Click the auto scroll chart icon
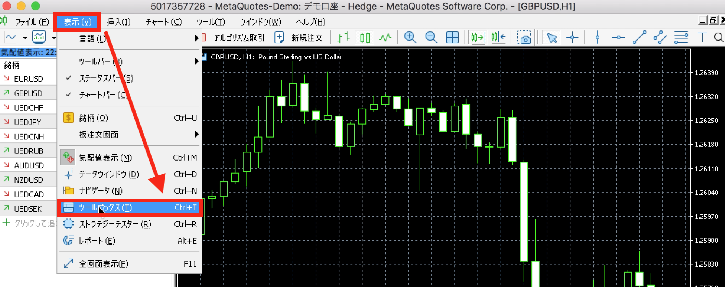 click(x=478, y=37)
